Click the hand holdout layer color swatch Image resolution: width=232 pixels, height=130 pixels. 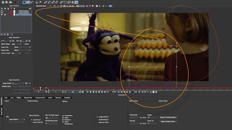(x=11, y=13)
